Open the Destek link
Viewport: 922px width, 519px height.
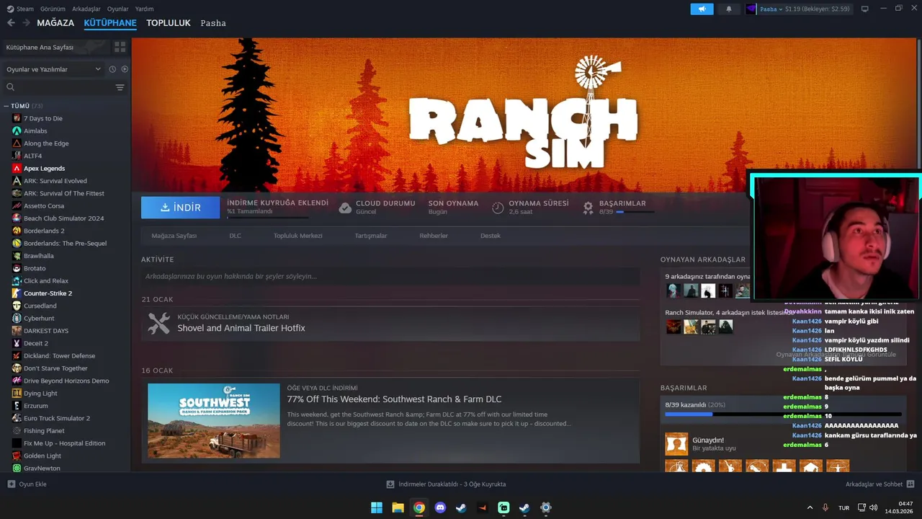[491, 236]
